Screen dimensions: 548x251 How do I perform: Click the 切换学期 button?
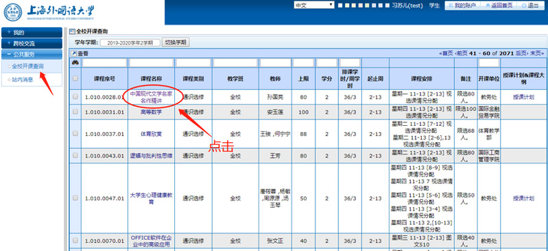(176, 42)
